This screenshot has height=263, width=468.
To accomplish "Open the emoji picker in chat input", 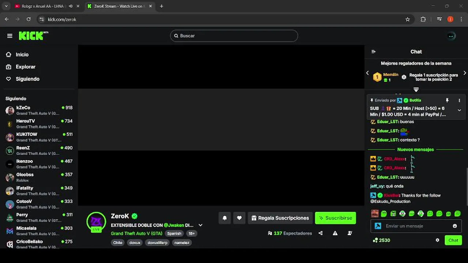I will (455, 226).
